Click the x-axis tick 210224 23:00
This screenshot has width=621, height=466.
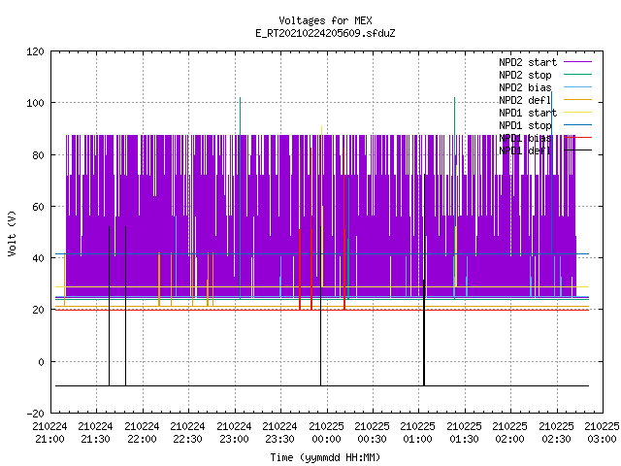click(x=234, y=433)
